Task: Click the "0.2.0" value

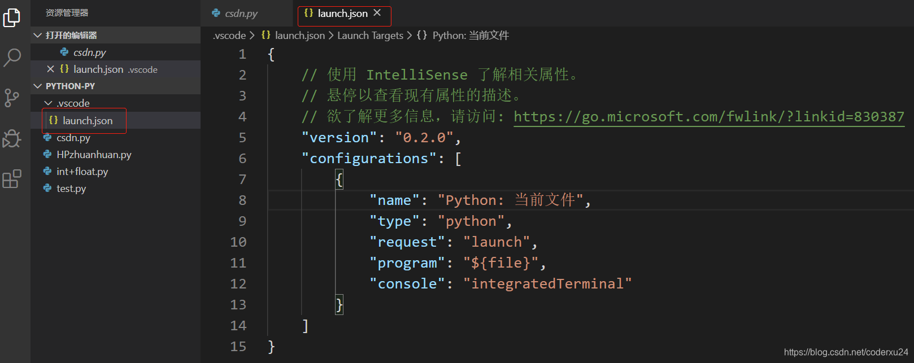Action: coord(425,138)
